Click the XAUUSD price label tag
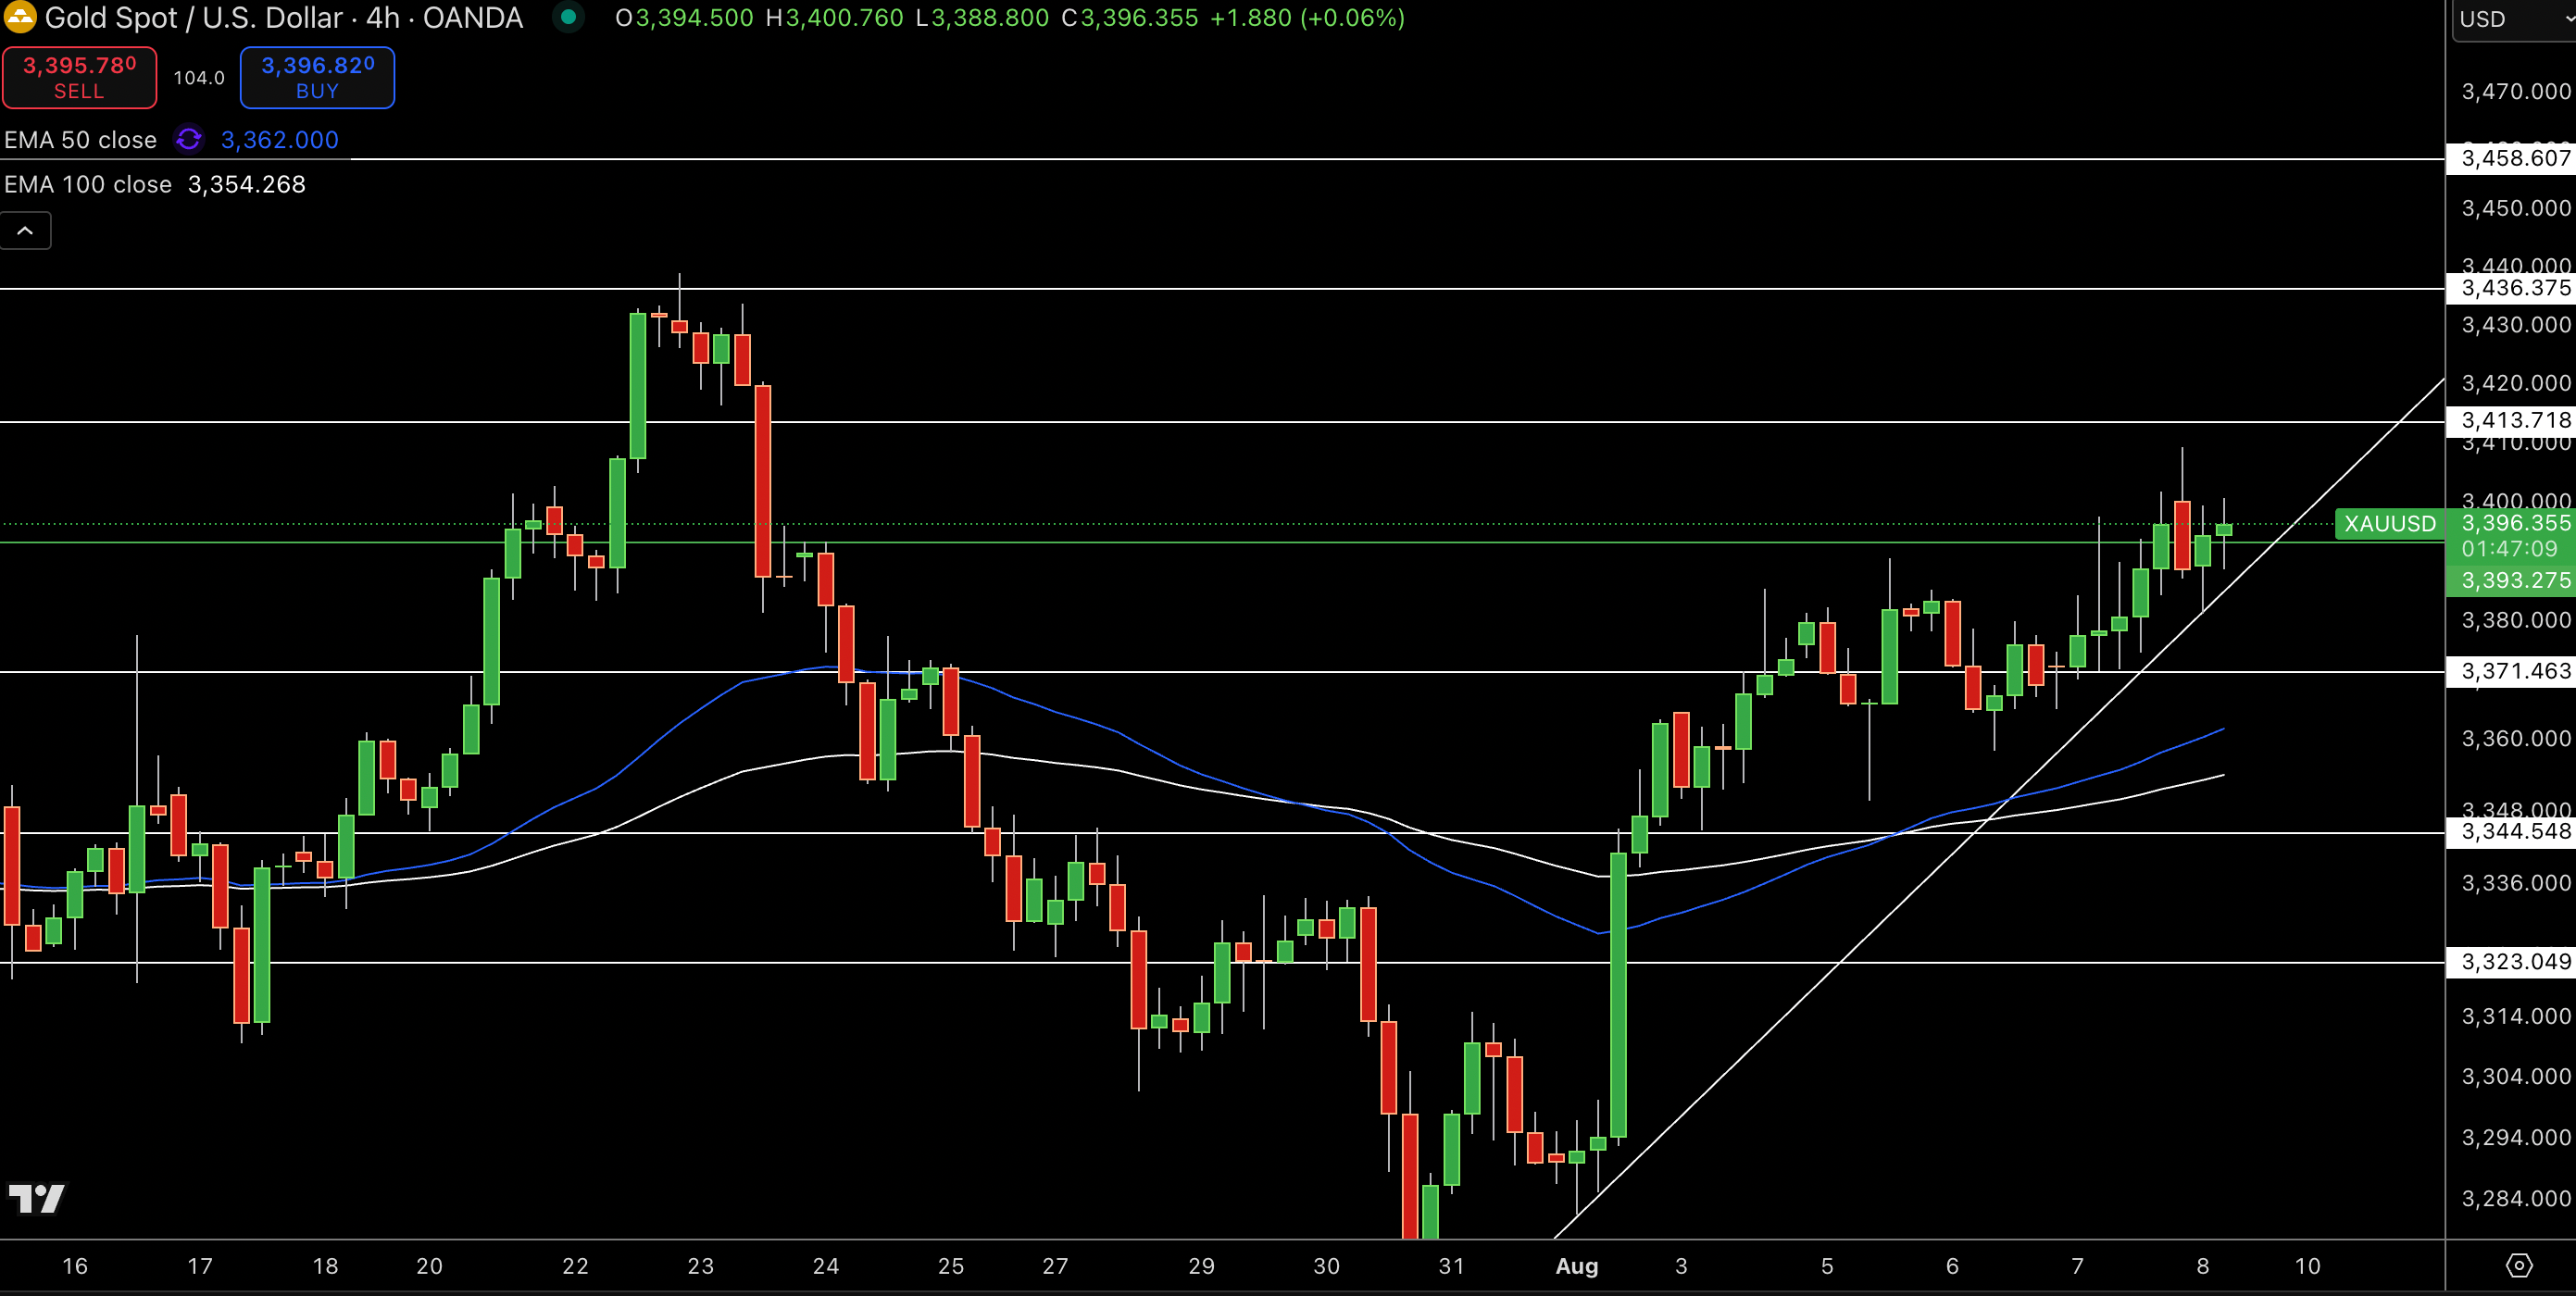The width and height of the screenshot is (2576, 1296). (2390, 524)
